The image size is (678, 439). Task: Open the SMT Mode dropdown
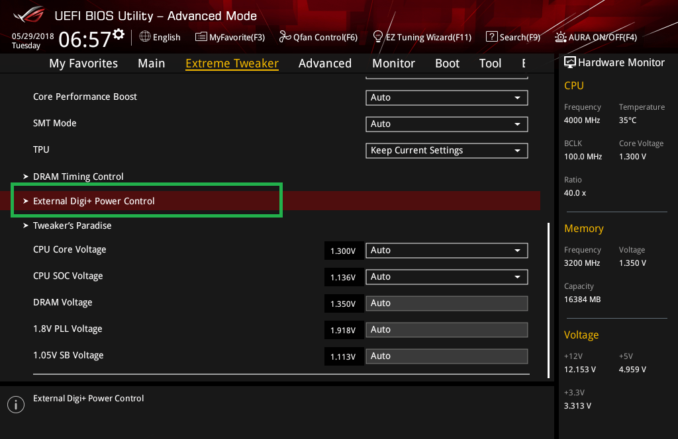pos(446,124)
